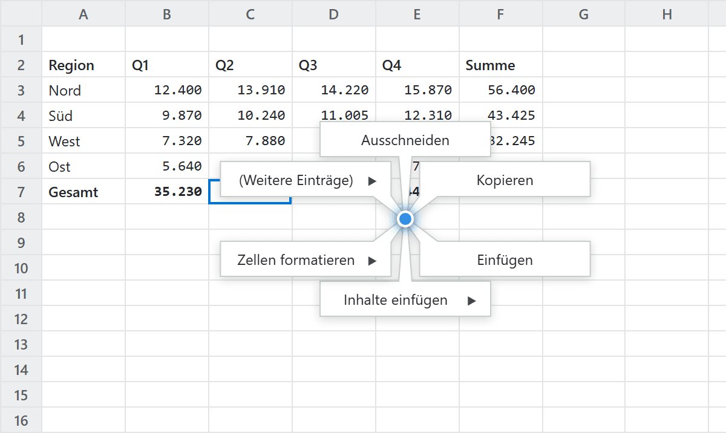The image size is (726, 433).
Task: Select row 11 header
Action: [21, 293]
